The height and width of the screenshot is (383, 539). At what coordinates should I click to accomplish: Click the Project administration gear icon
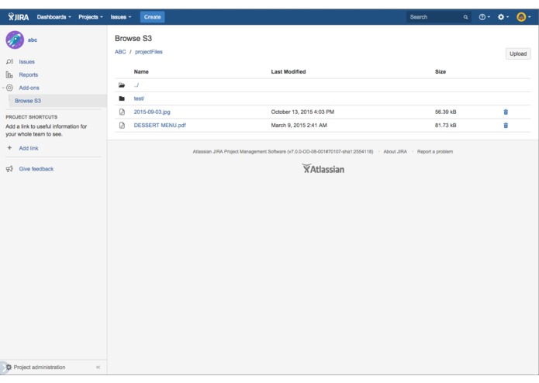(x=9, y=367)
